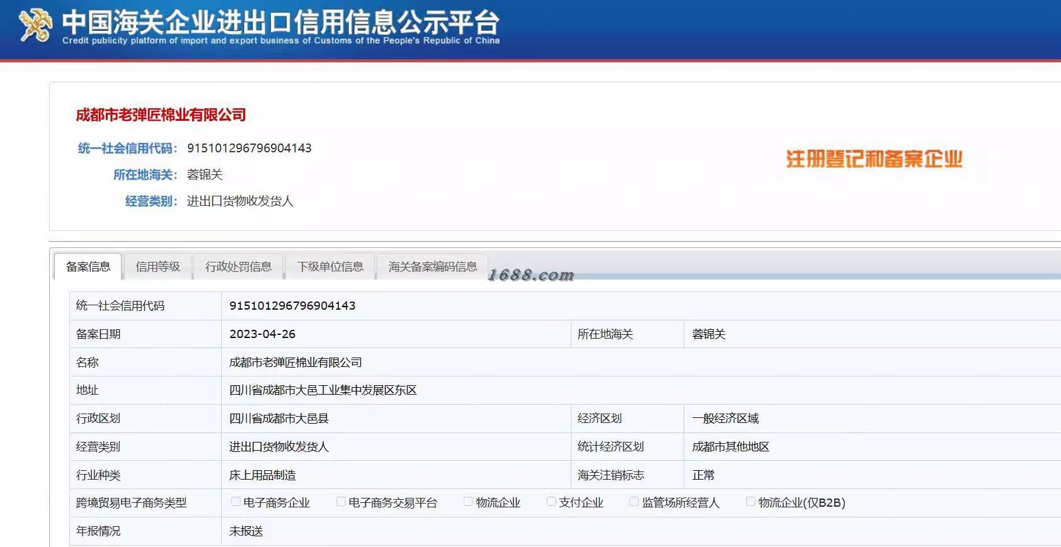Click the 跨境贸易电子商务类型 row label
The width and height of the screenshot is (1061, 547).
tap(131, 503)
